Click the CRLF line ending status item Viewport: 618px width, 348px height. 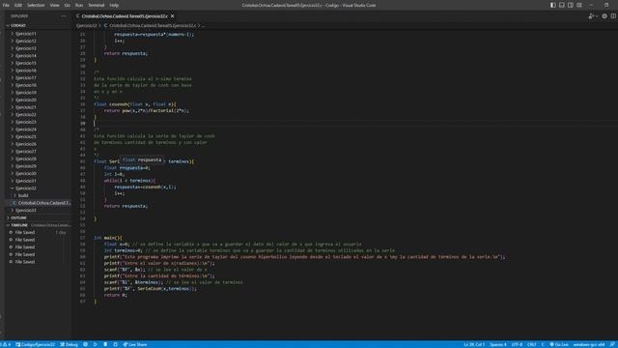tap(532, 344)
